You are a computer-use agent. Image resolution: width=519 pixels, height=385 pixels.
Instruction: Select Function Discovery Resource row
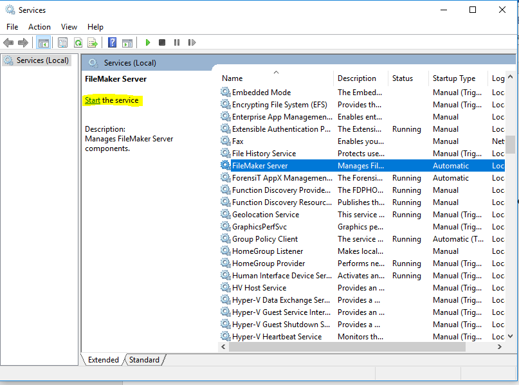[362, 202]
